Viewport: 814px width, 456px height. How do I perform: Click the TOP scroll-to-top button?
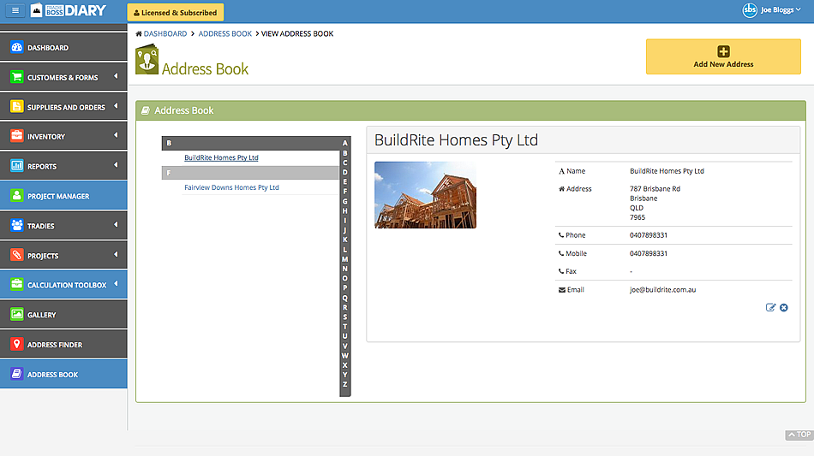click(799, 435)
